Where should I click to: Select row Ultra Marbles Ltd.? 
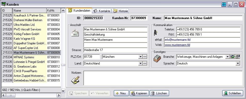tap(31, 25)
